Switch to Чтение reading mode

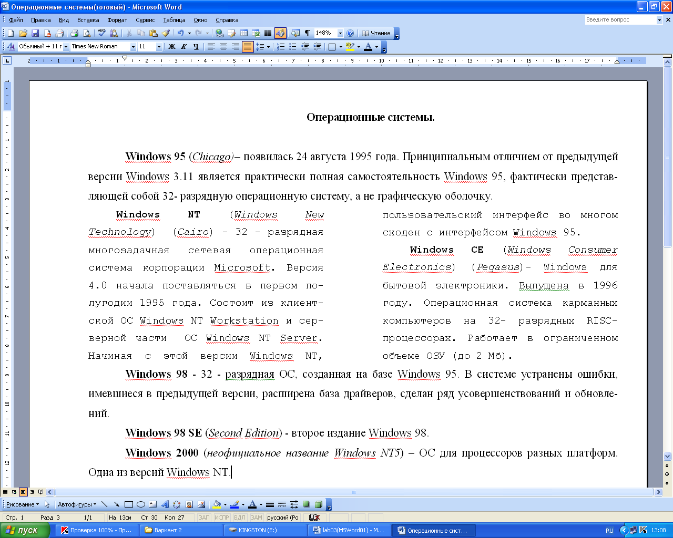click(x=376, y=33)
